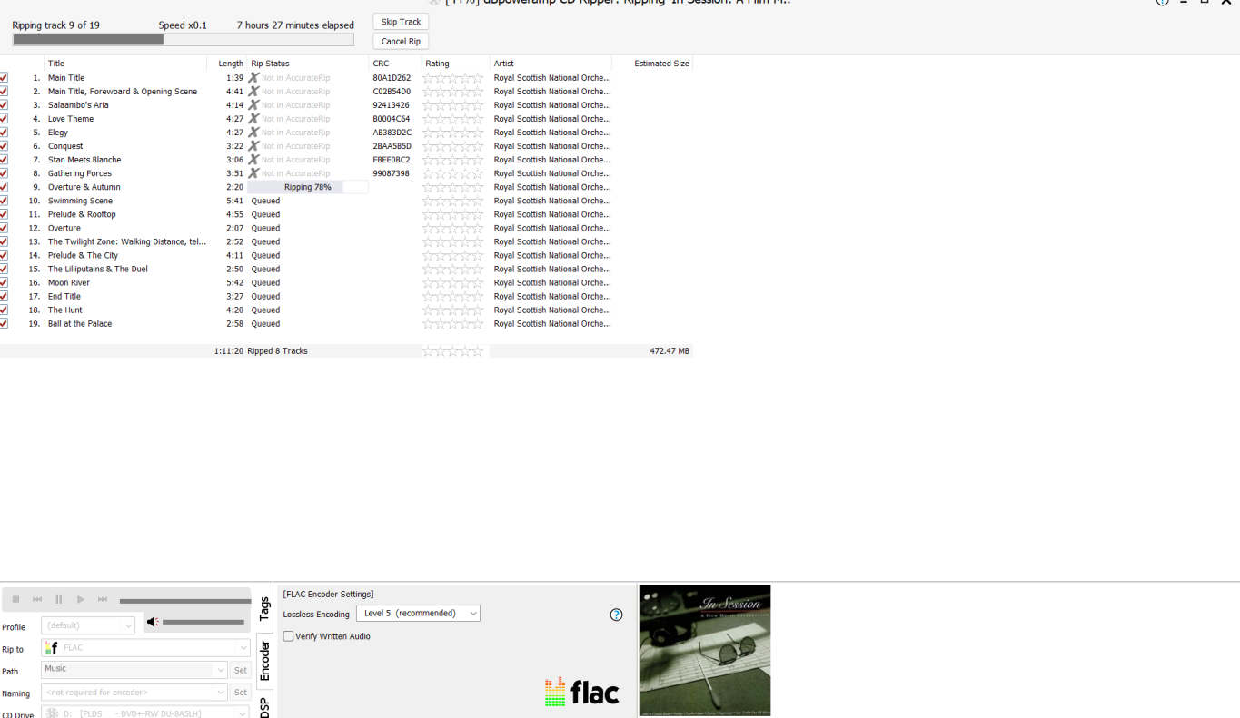Click the Cancel Rip button
The width and height of the screenshot is (1240, 718).
click(x=401, y=42)
